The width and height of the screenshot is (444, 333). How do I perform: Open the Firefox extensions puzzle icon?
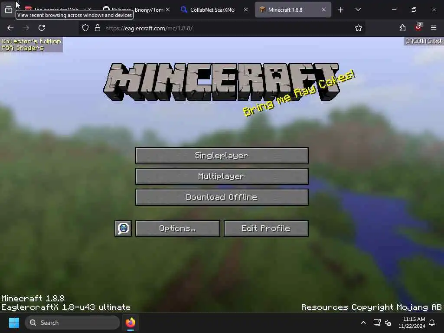402,28
